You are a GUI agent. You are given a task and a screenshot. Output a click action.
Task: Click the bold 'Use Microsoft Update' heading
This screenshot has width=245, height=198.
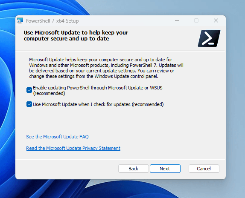tap(76, 35)
